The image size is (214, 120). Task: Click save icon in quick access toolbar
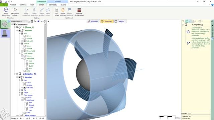(x=6, y=2)
